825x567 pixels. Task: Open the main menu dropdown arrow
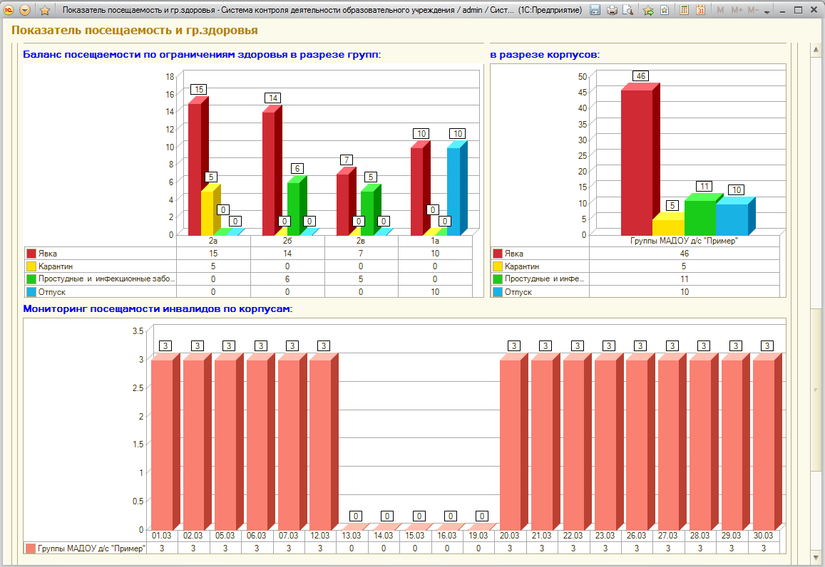[25, 10]
